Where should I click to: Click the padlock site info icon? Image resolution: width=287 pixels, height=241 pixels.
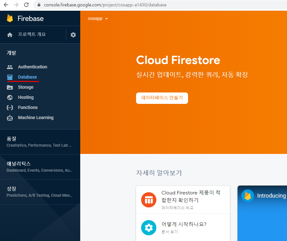click(39, 5)
